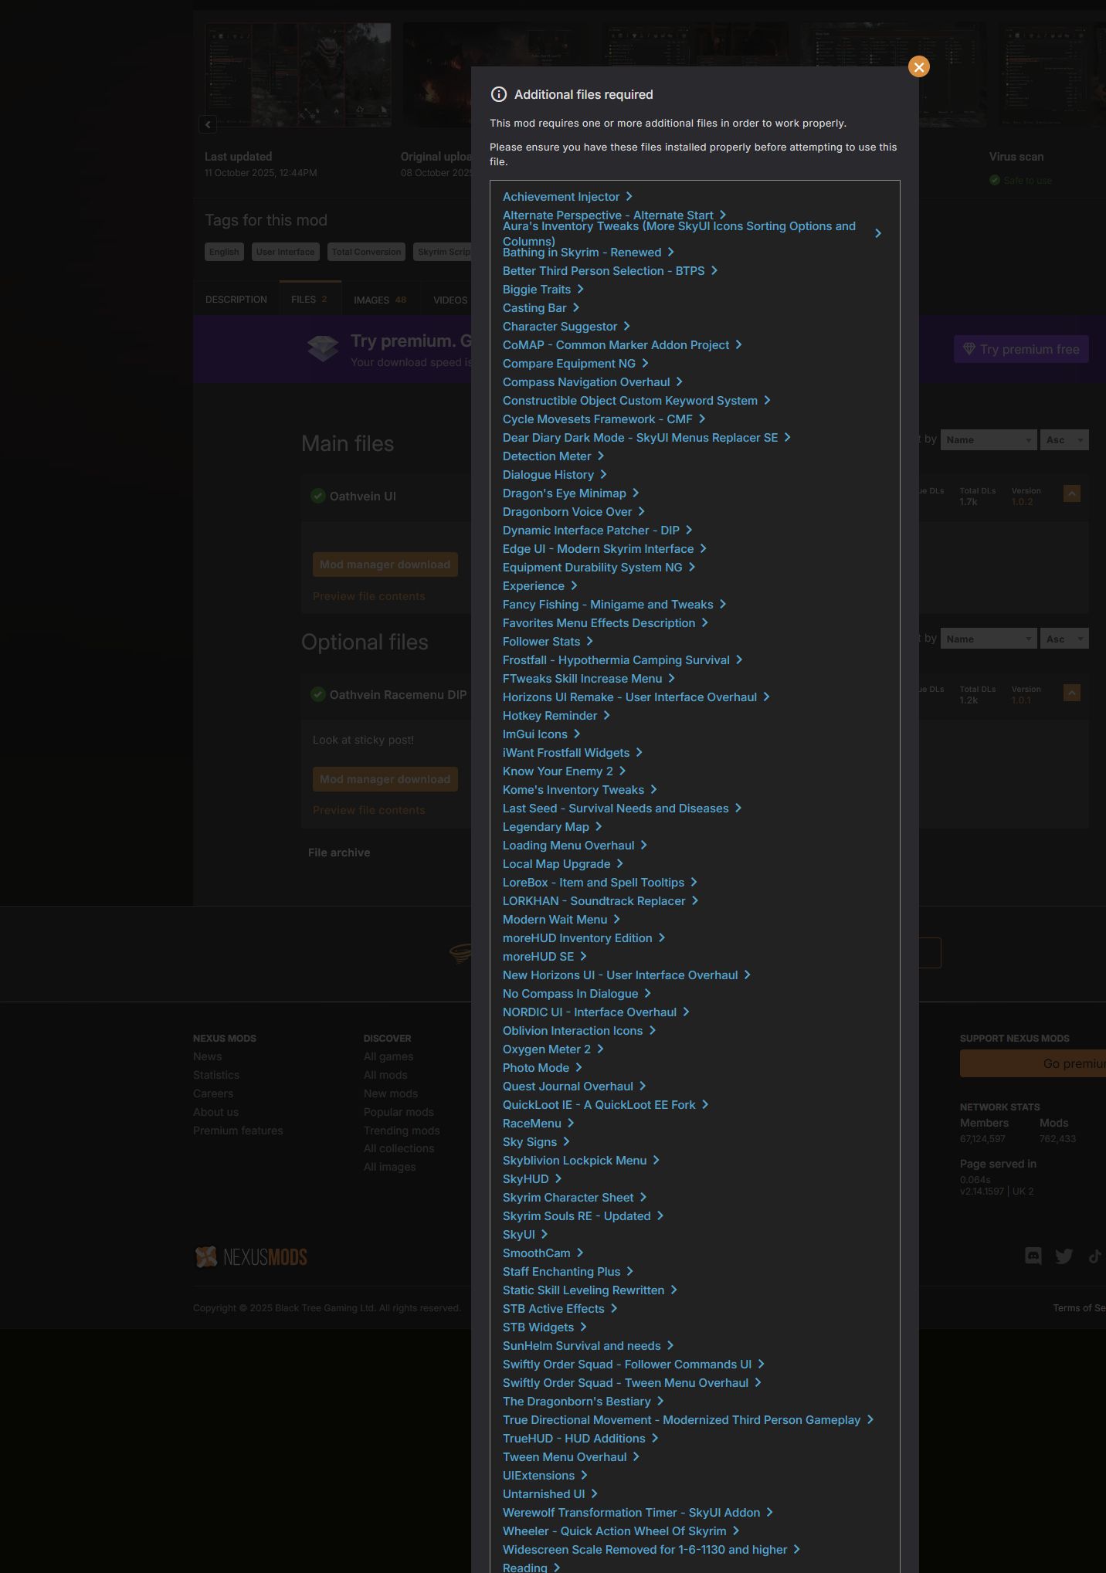Open Achievement Injector requirement link
Viewport: 1106px width, 1573px height.
[x=561, y=197]
